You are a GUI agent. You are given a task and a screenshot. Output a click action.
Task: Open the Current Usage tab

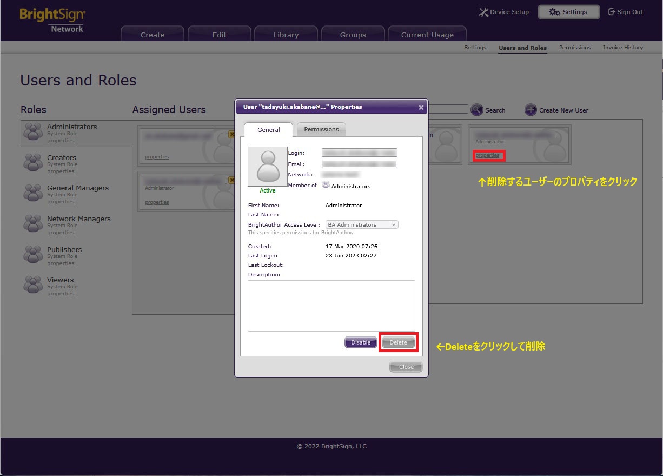pos(427,35)
